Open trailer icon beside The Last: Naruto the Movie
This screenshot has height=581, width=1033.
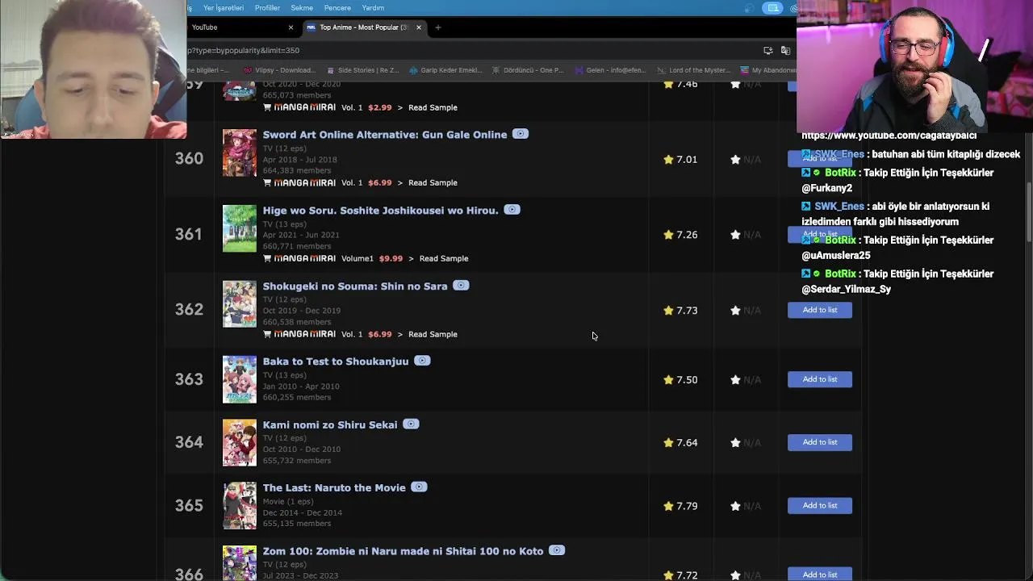click(x=419, y=487)
